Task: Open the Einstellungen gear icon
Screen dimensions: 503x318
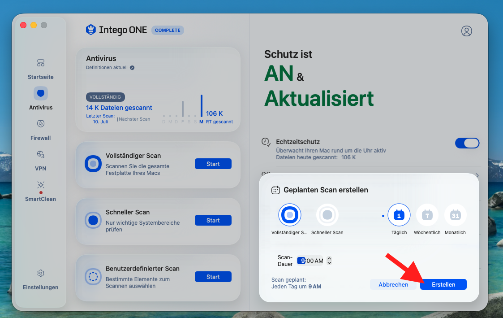Action: point(40,273)
